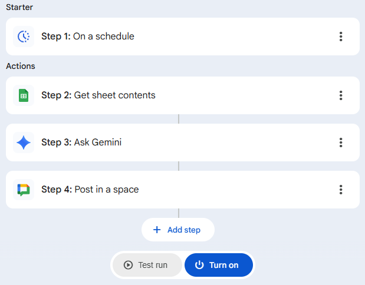Click the play icon in Test run

pos(128,265)
